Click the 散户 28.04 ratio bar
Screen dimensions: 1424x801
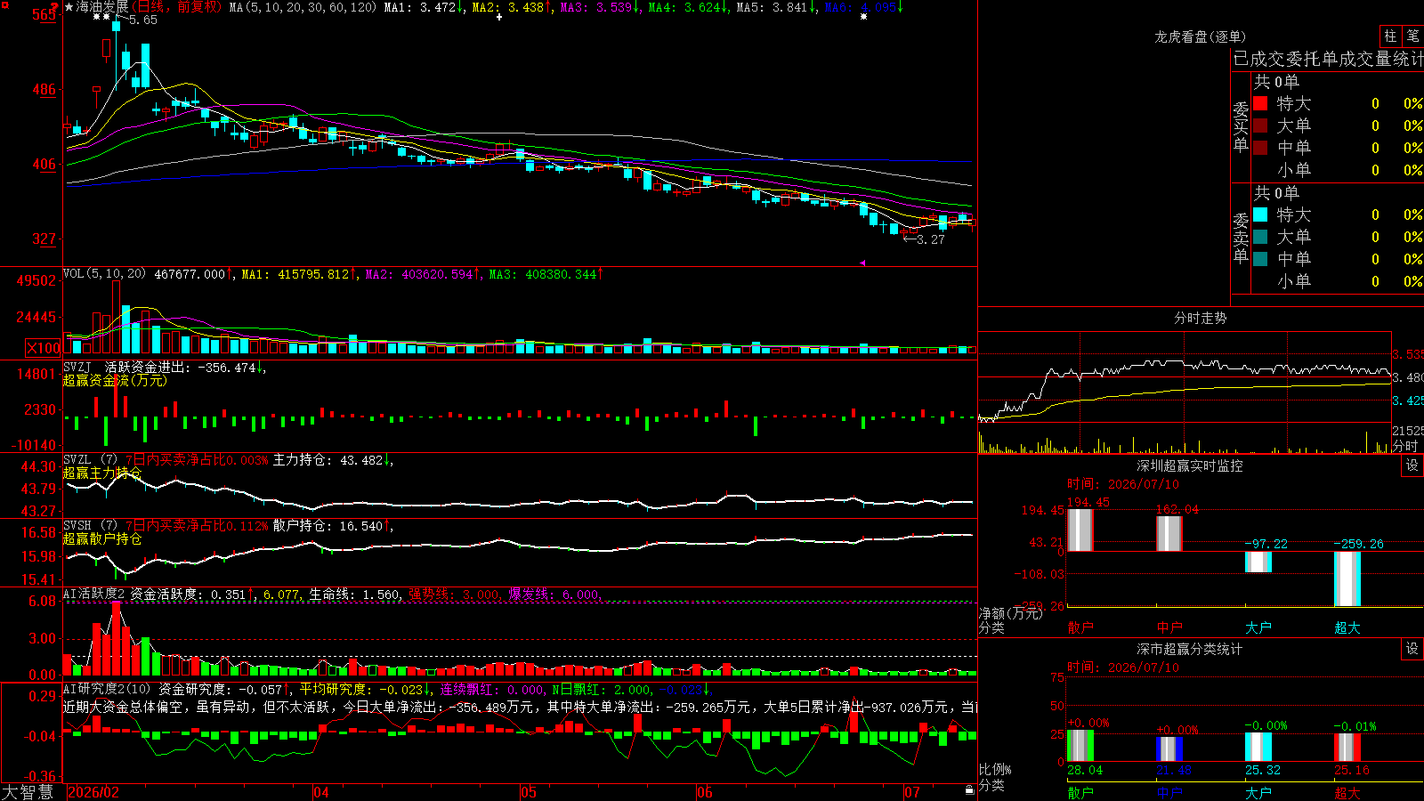1080,746
